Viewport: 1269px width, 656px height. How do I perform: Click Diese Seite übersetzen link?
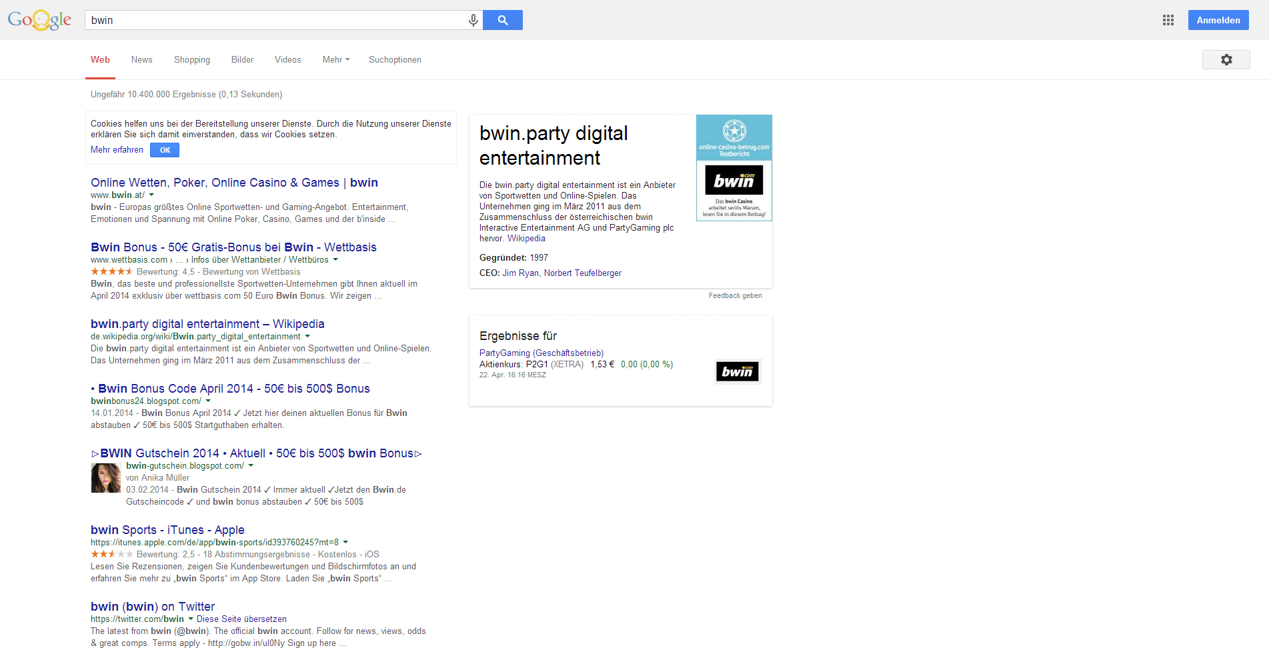(241, 619)
